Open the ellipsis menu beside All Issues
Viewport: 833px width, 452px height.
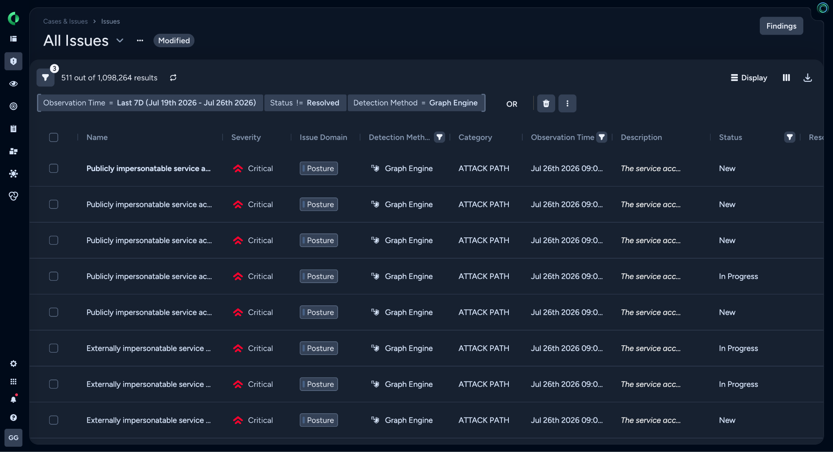[140, 41]
